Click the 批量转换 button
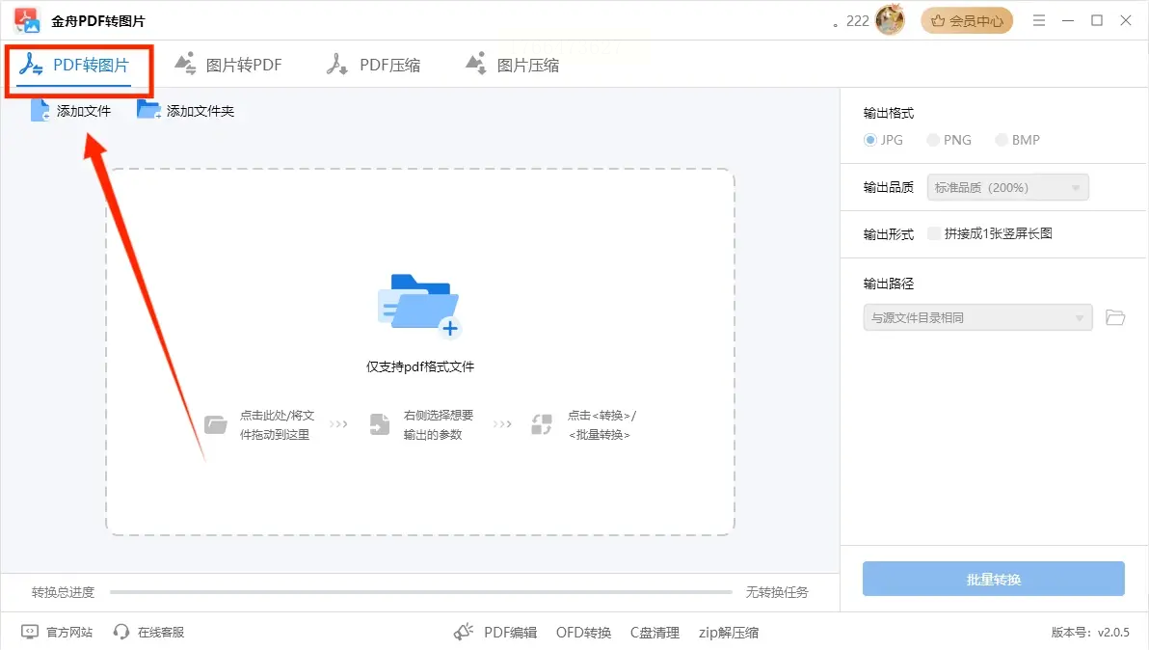The image size is (1149, 650). (x=993, y=579)
